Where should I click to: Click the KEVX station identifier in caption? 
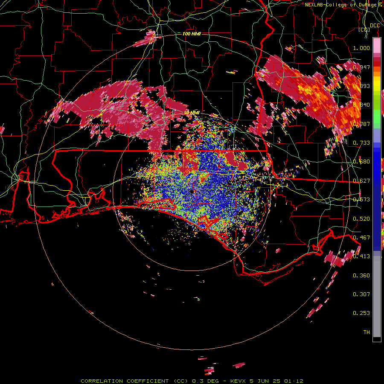pos(238,381)
